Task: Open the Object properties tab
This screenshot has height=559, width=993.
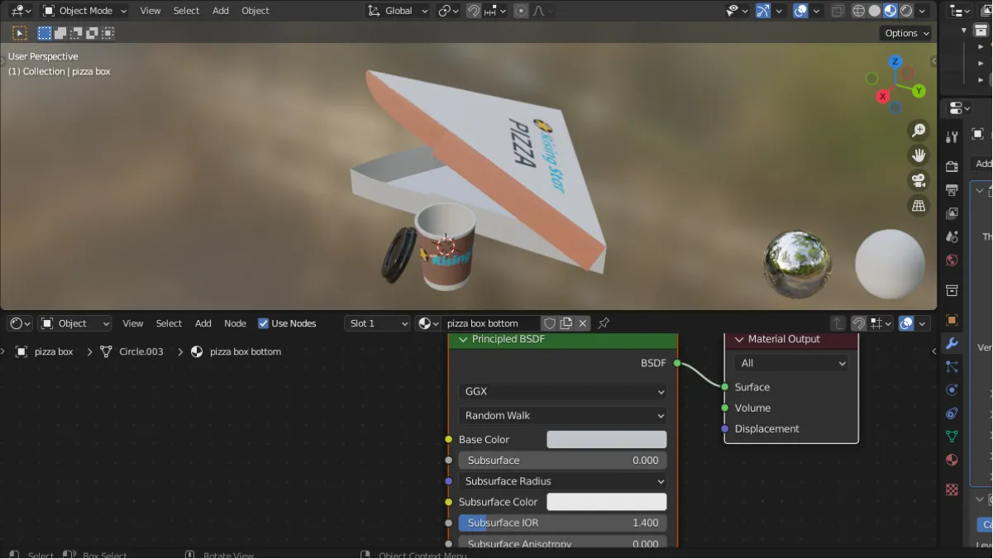Action: coord(952,320)
